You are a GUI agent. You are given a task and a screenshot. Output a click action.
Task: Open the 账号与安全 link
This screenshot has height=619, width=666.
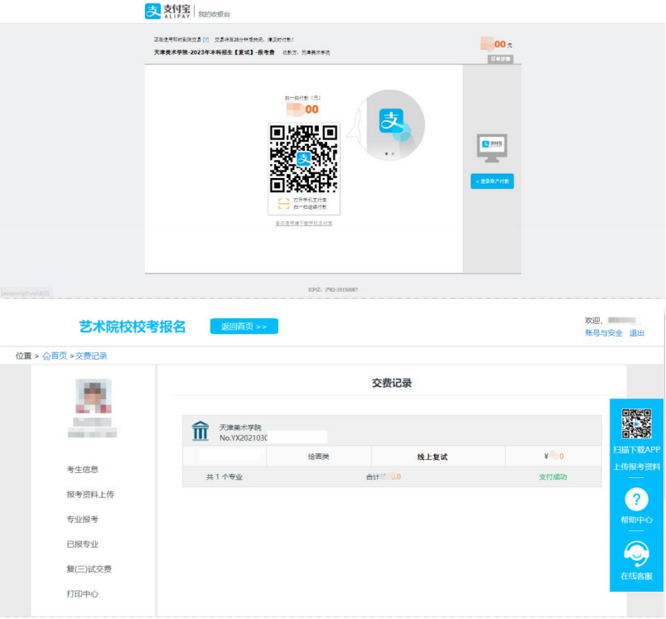click(x=604, y=333)
